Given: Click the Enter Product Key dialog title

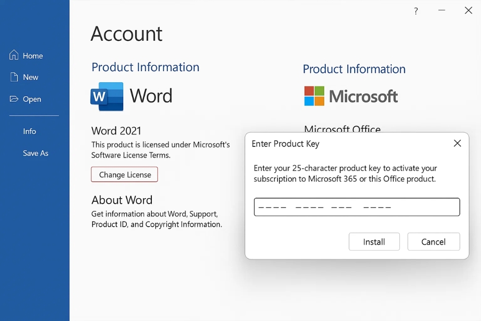Looking at the screenshot, I should click(x=286, y=144).
